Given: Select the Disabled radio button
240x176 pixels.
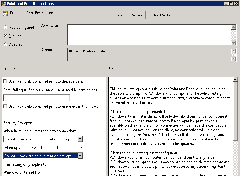Looking at the screenshot, I should [5, 44].
